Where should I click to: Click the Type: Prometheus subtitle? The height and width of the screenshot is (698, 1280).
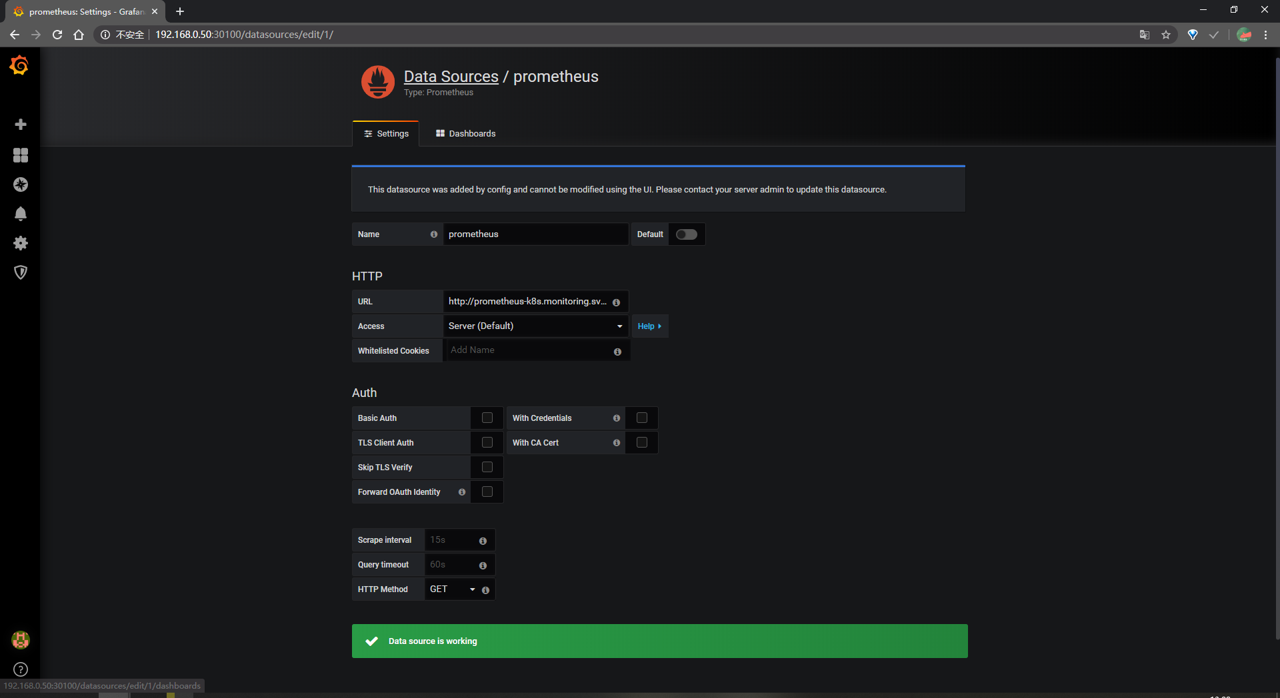pyautogui.click(x=439, y=93)
